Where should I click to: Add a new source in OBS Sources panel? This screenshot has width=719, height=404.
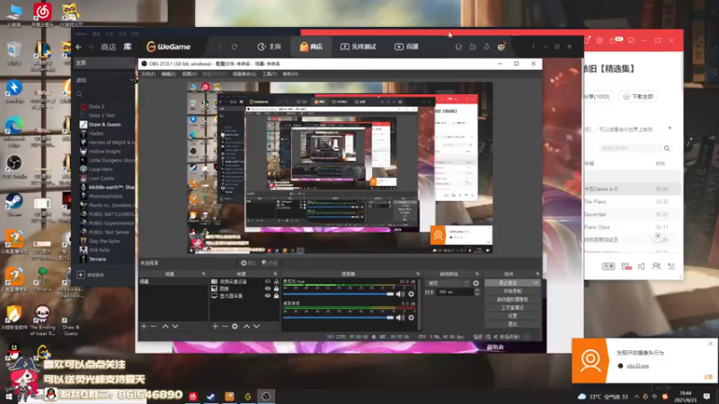tap(215, 326)
